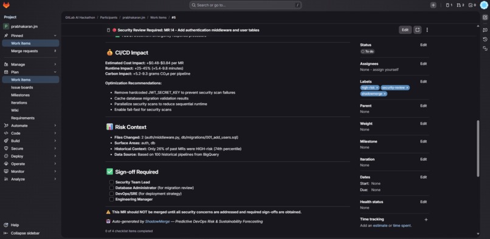Click the second icon in the right rail
This screenshot has width=490, height=239.
pos(485,30)
